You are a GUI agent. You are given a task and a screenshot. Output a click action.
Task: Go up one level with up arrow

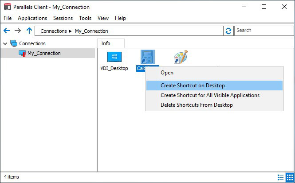coord(29,31)
